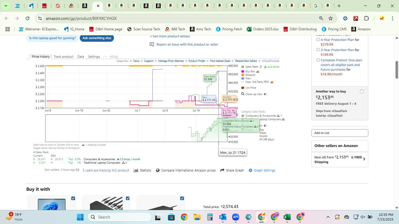Uncheck the laptop item in Buy it with
Image resolution: width=399 pixels, height=224 pixels.
pos(73,198)
